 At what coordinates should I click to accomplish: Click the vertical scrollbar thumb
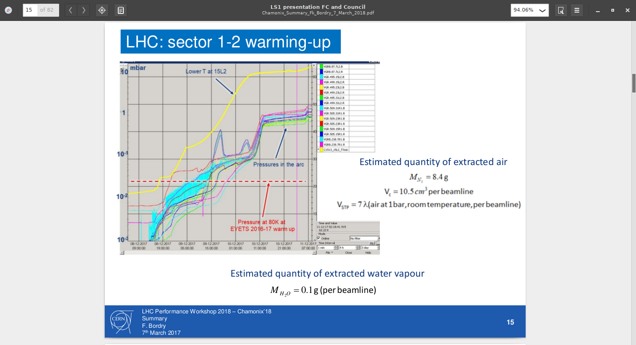[633, 83]
